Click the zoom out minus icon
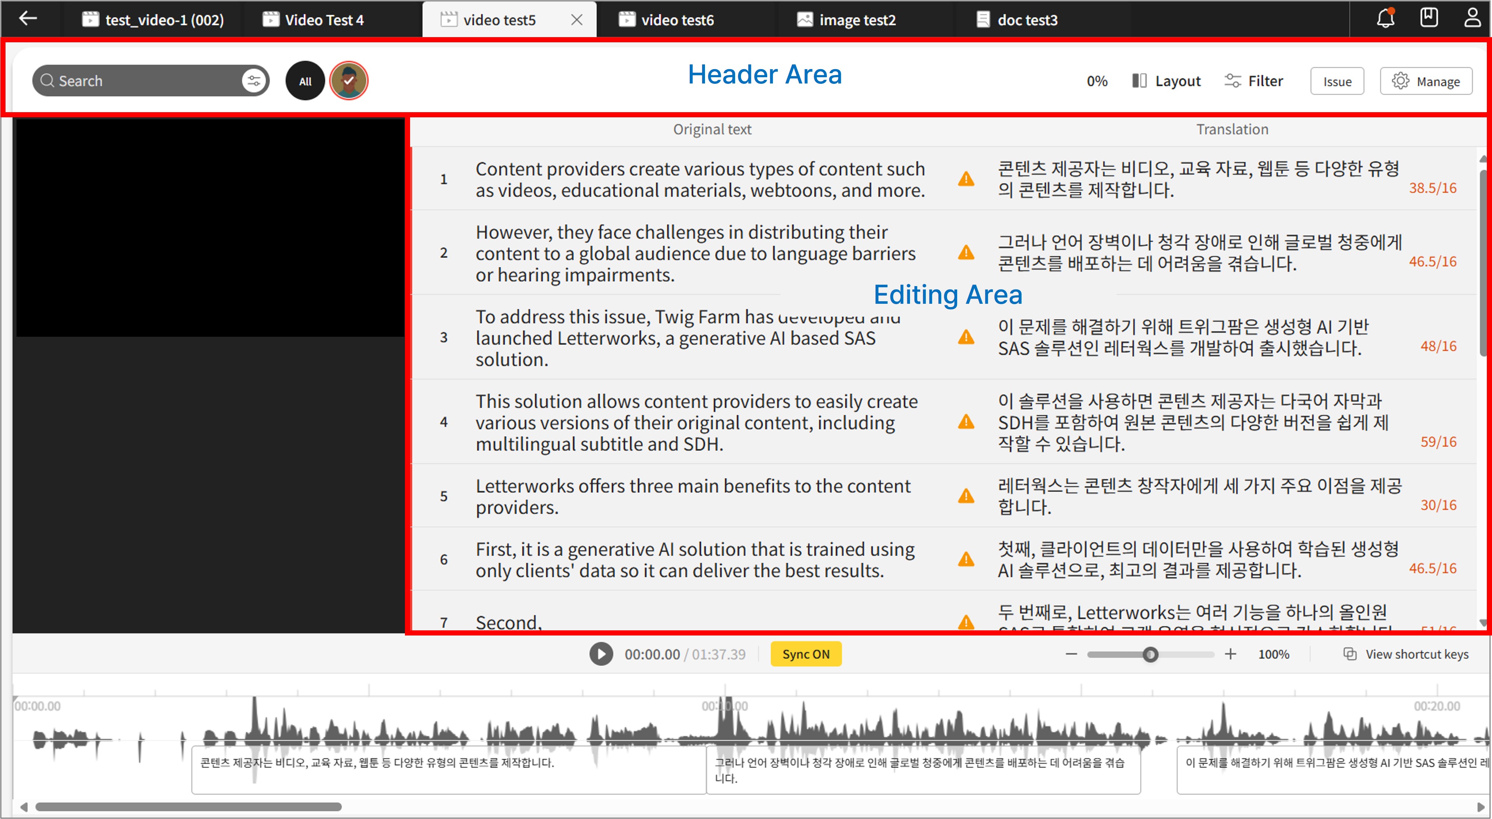1492x819 pixels. click(x=1071, y=654)
